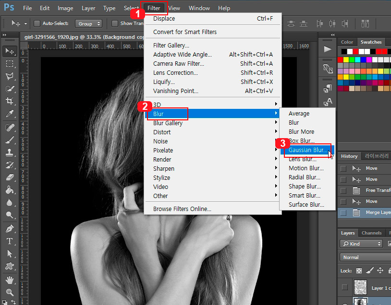
Task: Open the Auto-Select Group dropdown
Action: (x=88, y=23)
